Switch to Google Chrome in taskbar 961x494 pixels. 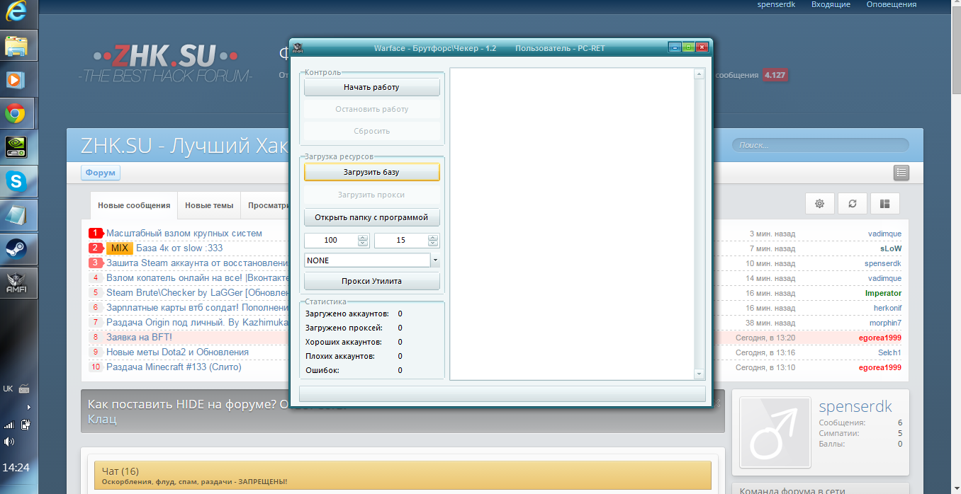pyautogui.click(x=16, y=113)
